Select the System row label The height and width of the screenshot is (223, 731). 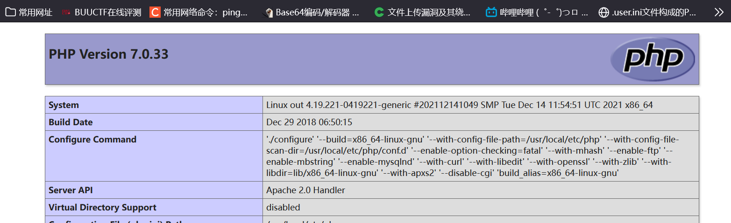(64, 105)
